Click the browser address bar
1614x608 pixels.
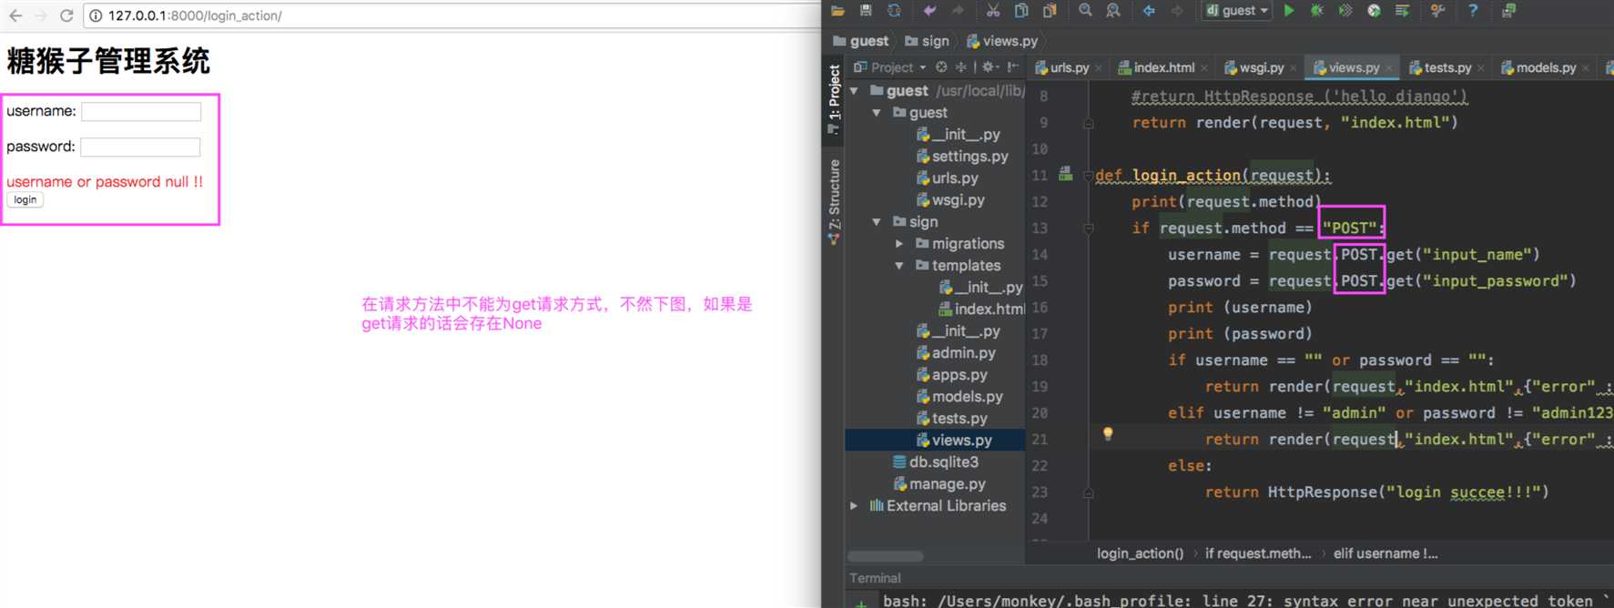point(452,15)
